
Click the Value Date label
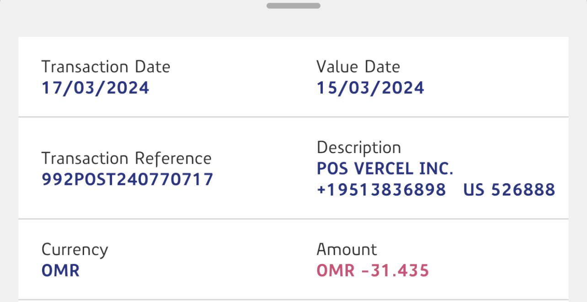coord(358,67)
